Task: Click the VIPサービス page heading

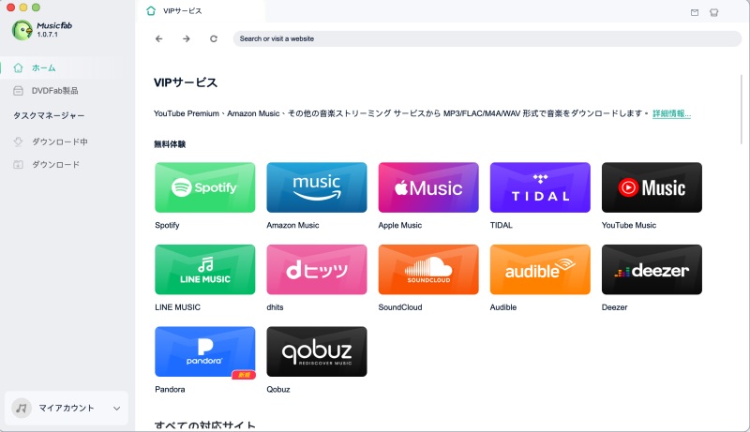Action: point(186,82)
